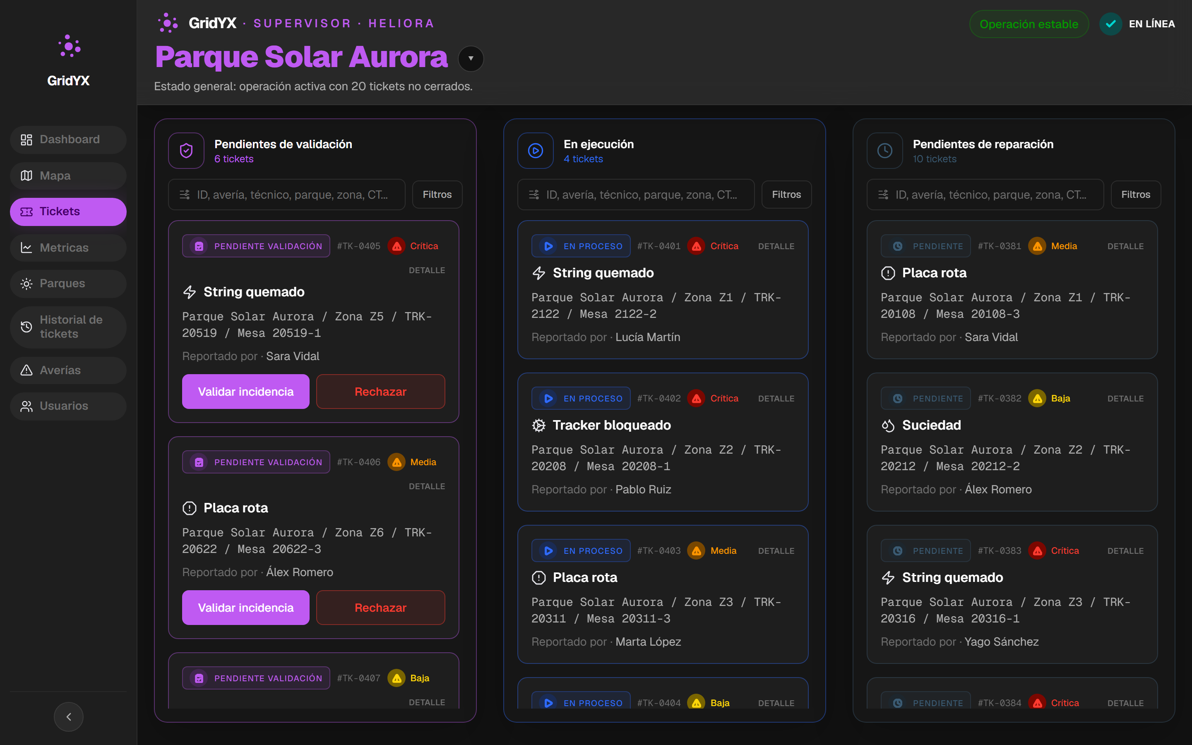Open DETALLE link on ticket TK-0381
The width and height of the screenshot is (1192, 745).
pos(1125,246)
